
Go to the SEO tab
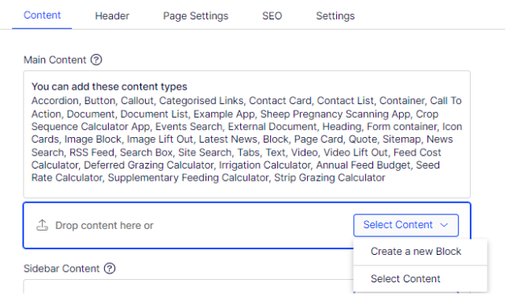[272, 15]
